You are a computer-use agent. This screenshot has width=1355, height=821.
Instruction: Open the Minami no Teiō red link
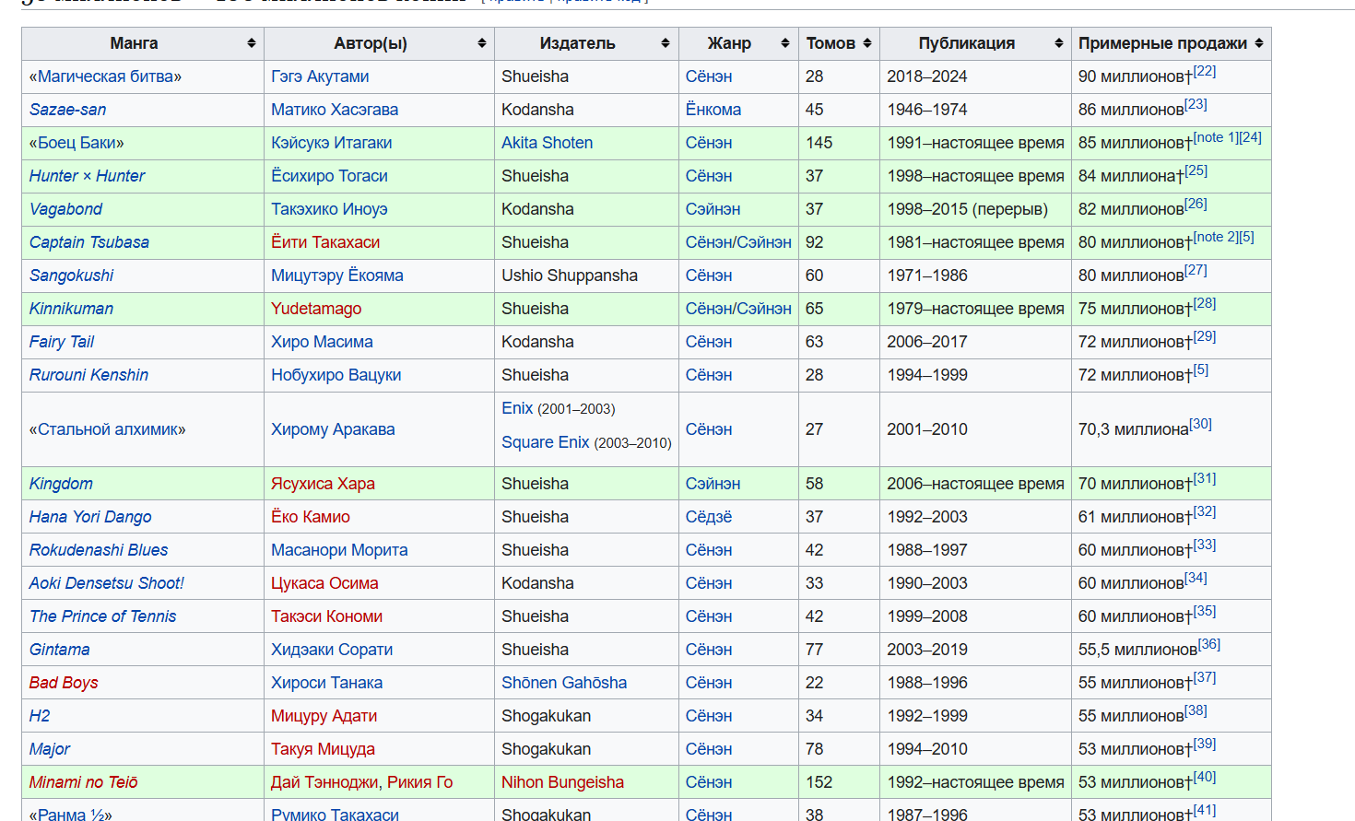[83, 782]
